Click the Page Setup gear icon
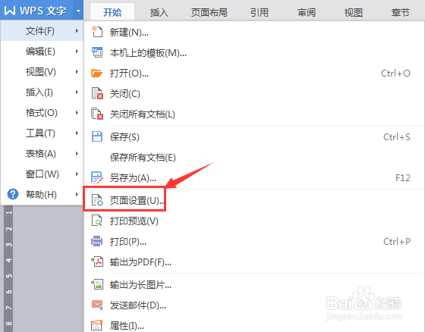This screenshot has width=425, height=332. [97, 200]
